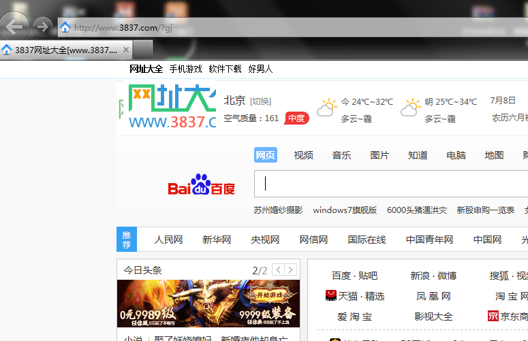Open 网址大全 in top navigation

tap(146, 69)
